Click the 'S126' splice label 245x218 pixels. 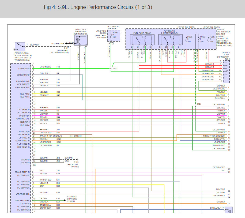67,161
